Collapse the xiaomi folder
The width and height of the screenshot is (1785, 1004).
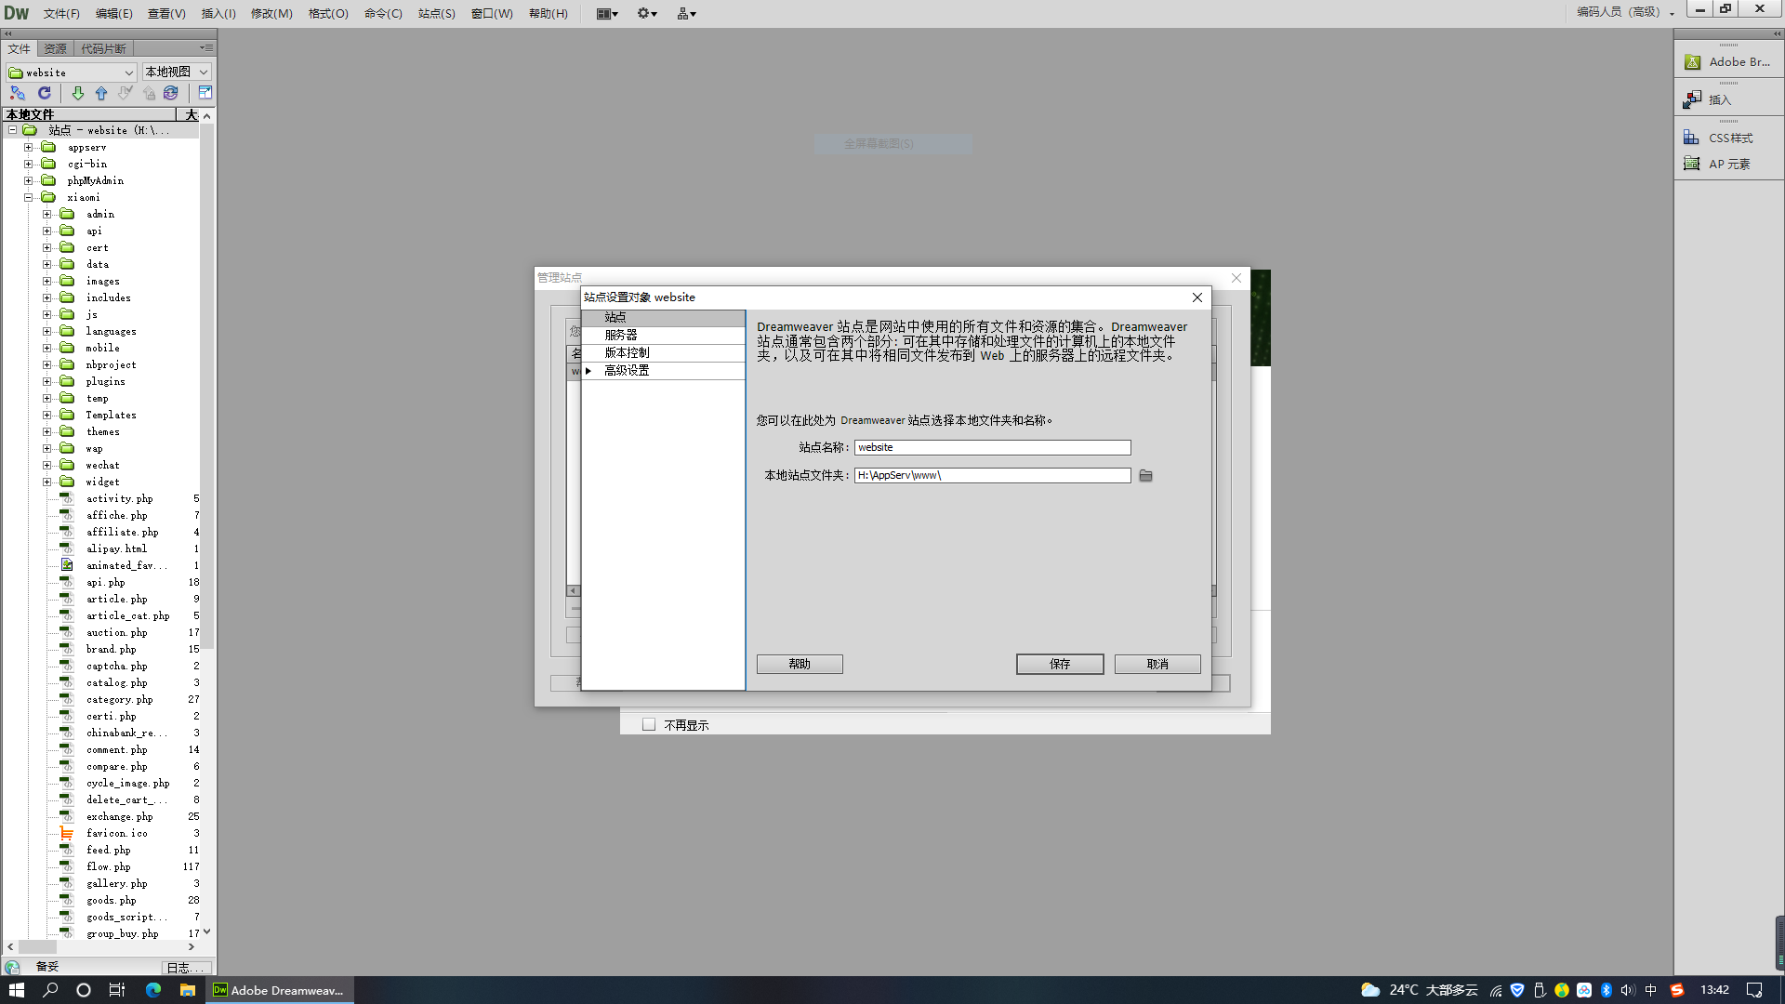tap(29, 198)
